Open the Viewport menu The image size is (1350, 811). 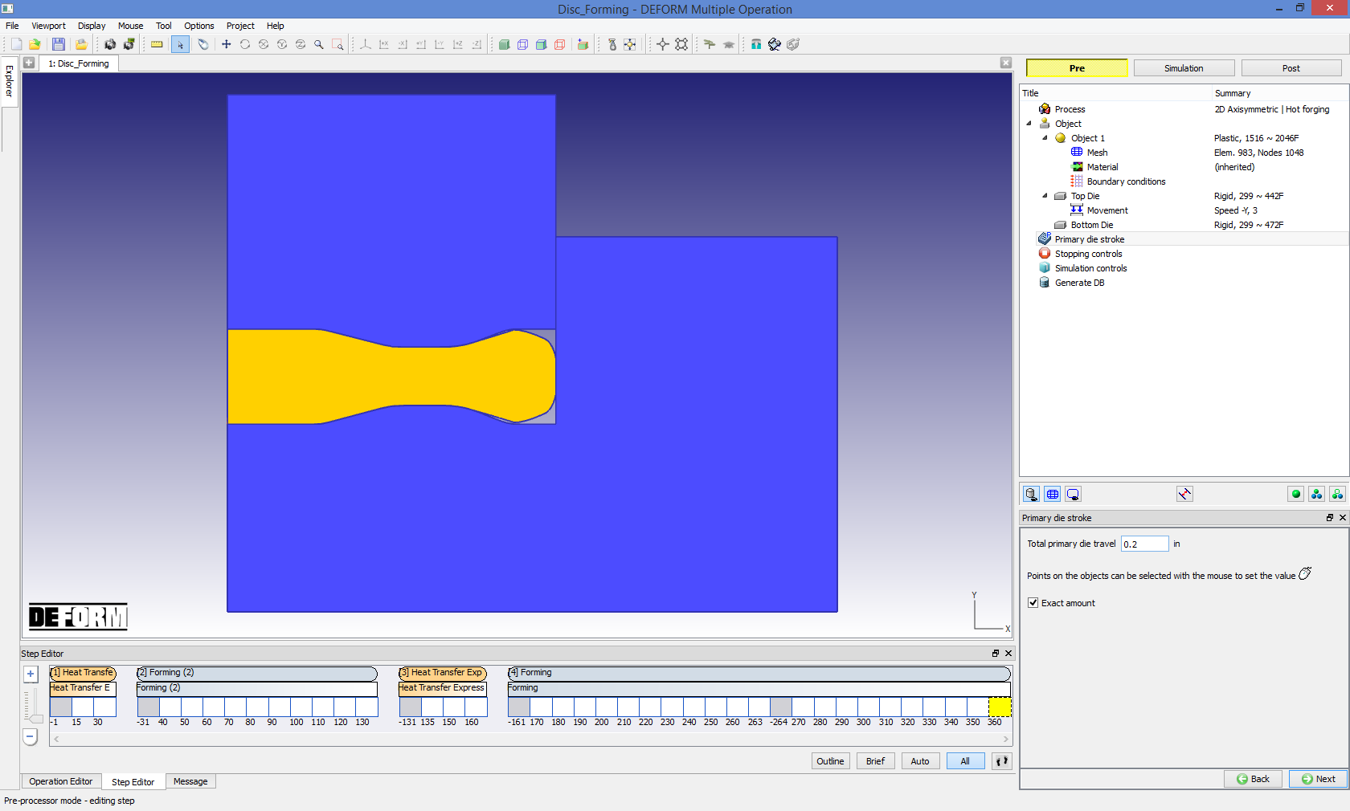[48, 26]
